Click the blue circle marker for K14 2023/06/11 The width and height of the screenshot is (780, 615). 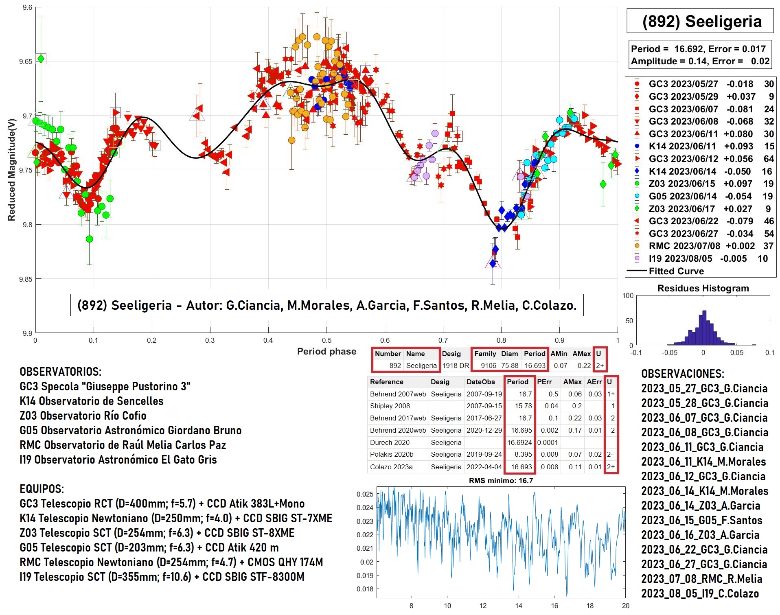[637, 146]
